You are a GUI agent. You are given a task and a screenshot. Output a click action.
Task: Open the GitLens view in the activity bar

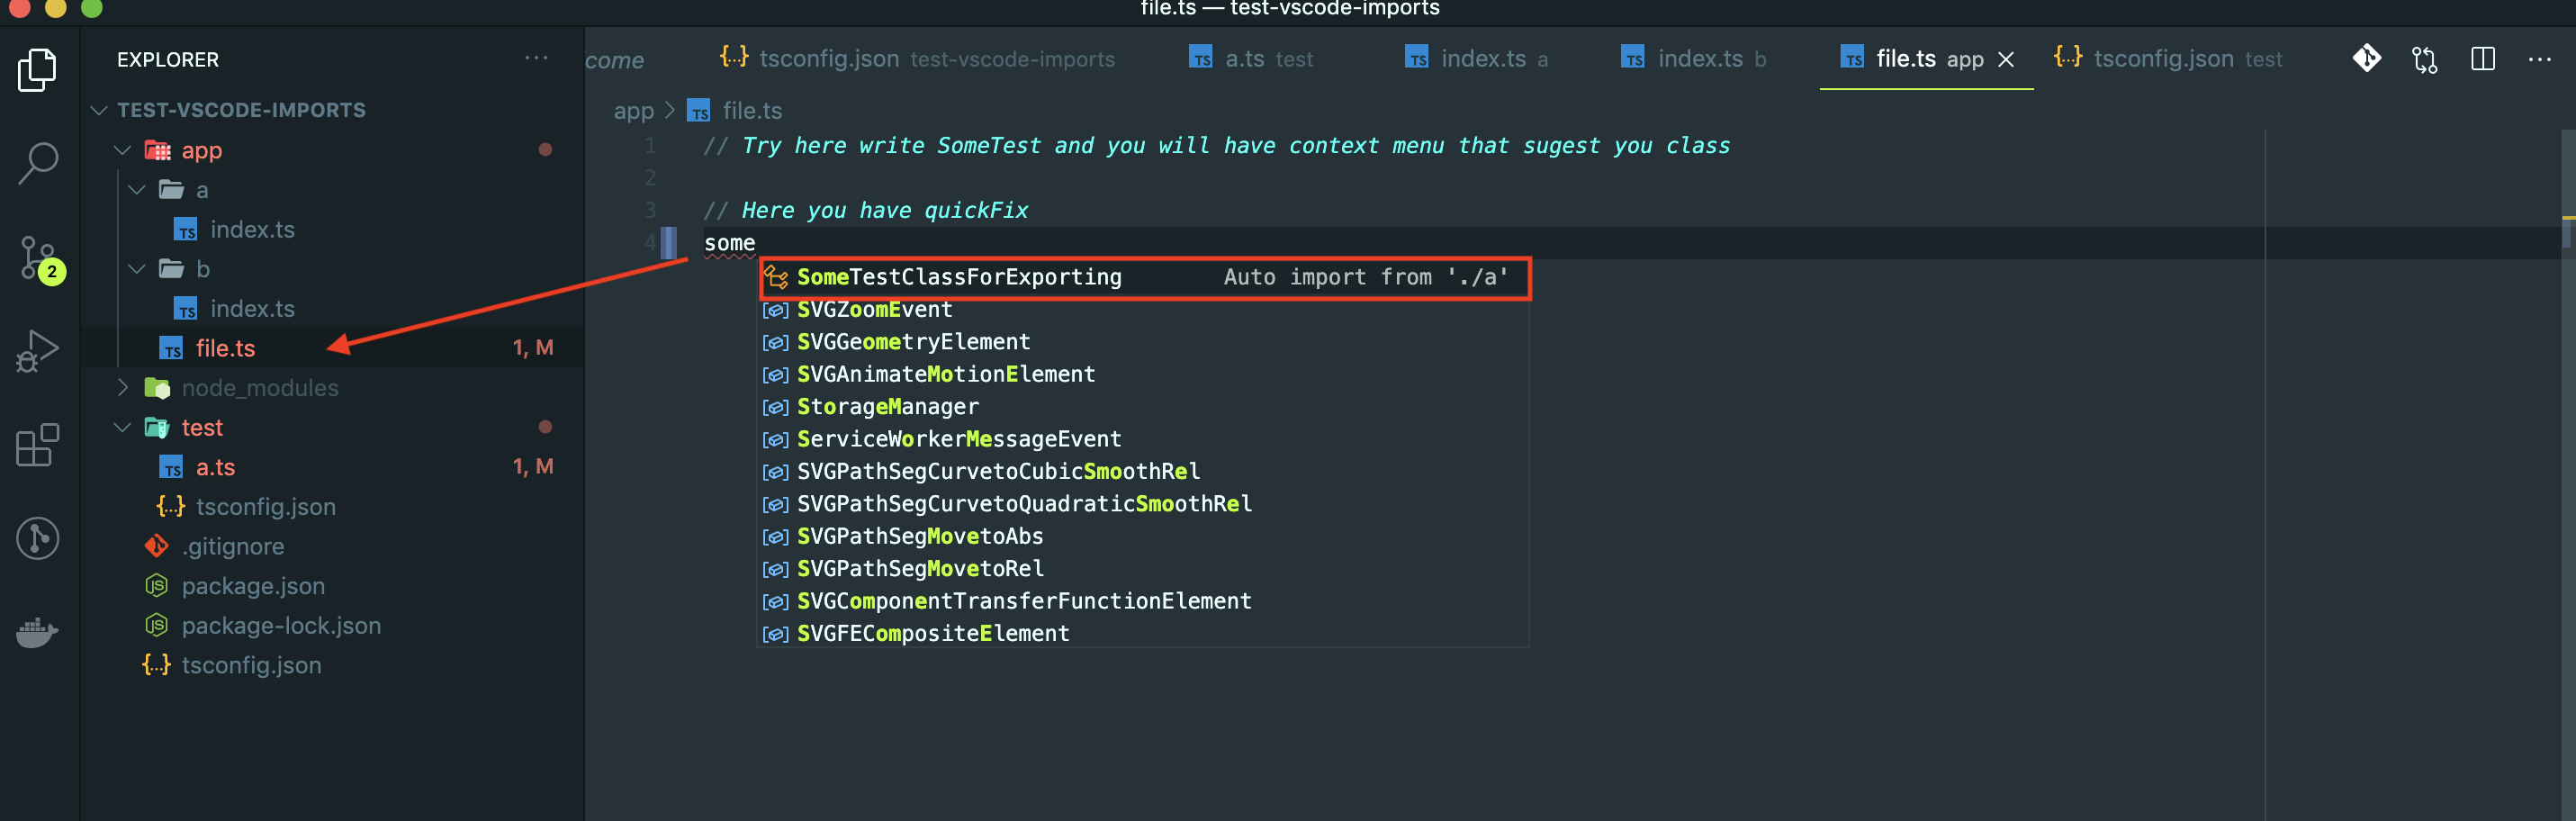coord(38,537)
